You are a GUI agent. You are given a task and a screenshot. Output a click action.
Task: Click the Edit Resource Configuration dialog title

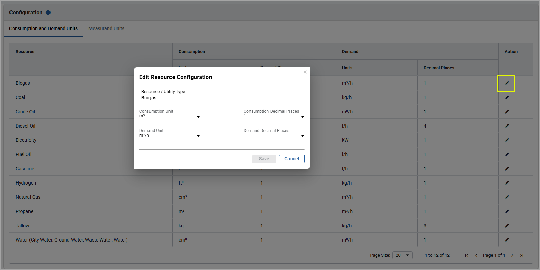176,77
